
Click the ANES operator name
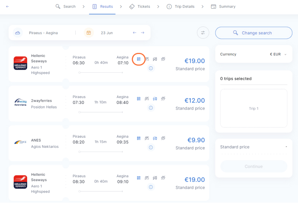tap(36, 140)
